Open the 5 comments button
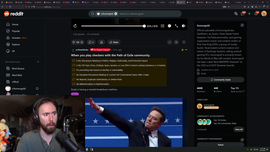 [91, 42]
